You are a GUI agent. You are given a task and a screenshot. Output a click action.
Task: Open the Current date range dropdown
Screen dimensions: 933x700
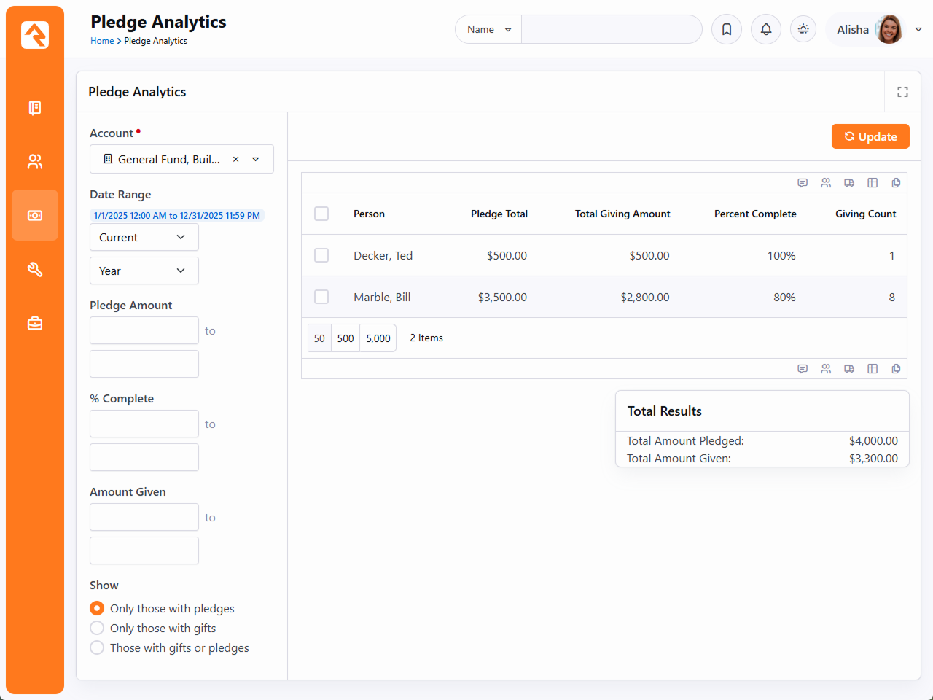144,237
